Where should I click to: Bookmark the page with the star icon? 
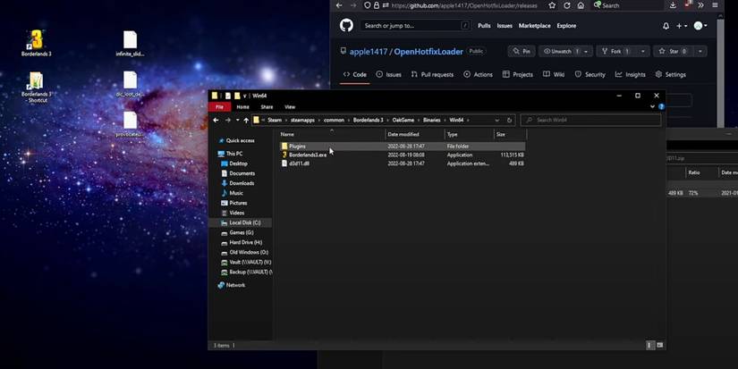point(552,5)
